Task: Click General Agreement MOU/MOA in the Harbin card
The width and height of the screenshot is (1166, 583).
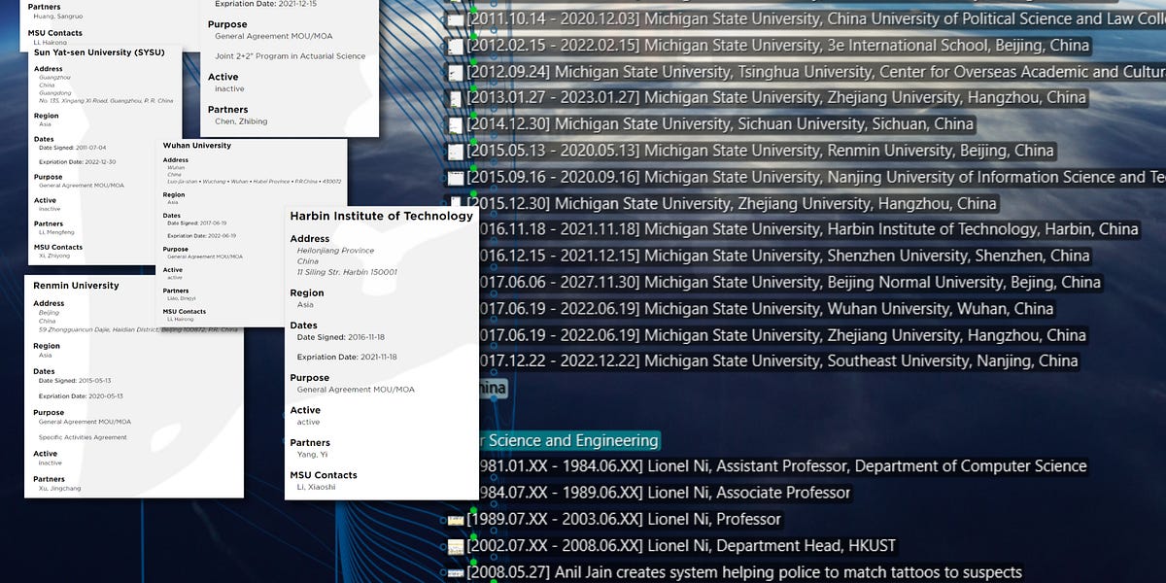Action: [x=356, y=390]
